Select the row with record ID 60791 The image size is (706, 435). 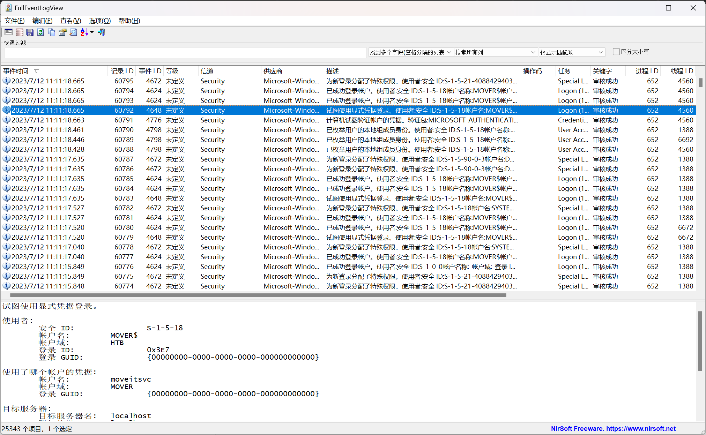[x=348, y=120]
